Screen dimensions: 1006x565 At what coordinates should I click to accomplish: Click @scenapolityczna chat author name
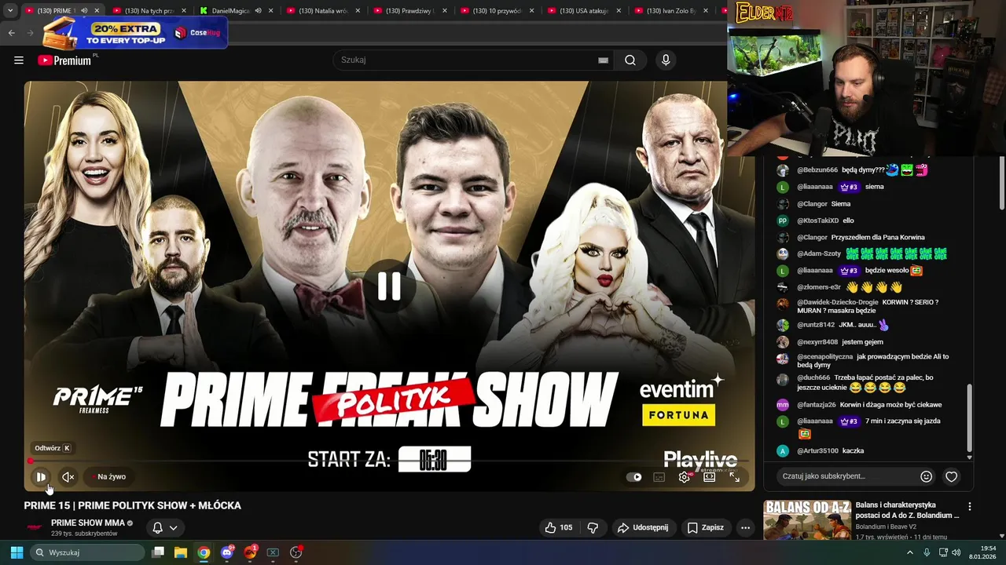(x=825, y=356)
